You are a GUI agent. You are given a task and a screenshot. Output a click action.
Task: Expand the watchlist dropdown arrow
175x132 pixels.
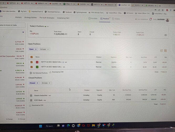(x=23, y=32)
